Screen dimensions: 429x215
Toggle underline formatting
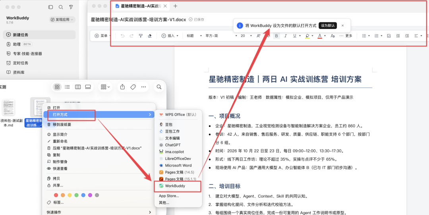click(295, 36)
